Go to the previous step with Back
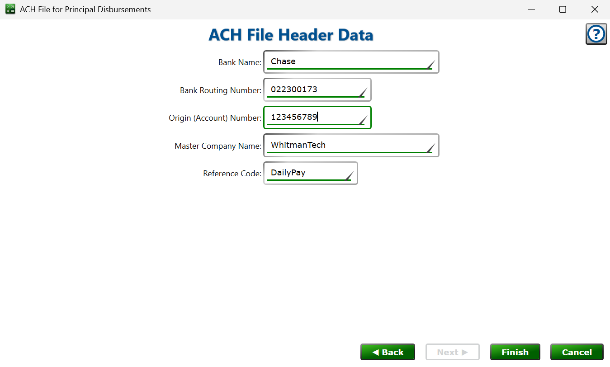The width and height of the screenshot is (610, 367). pyautogui.click(x=388, y=352)
